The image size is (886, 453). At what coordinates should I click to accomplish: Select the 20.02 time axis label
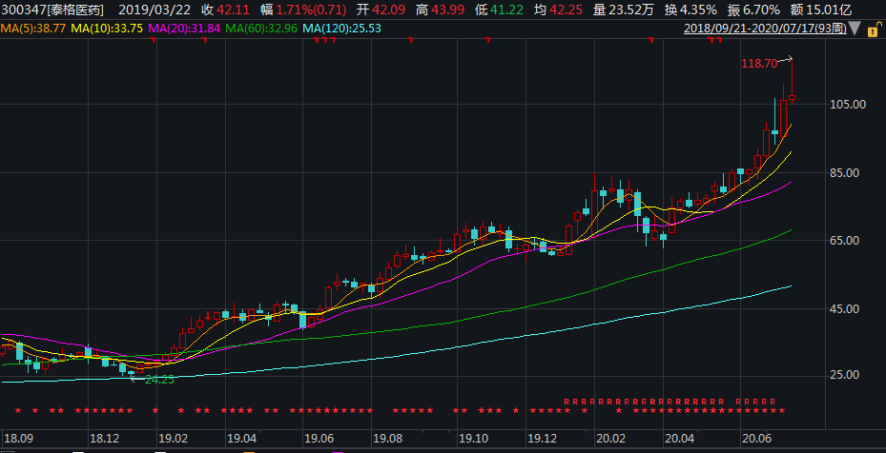[x=609, y=439]
